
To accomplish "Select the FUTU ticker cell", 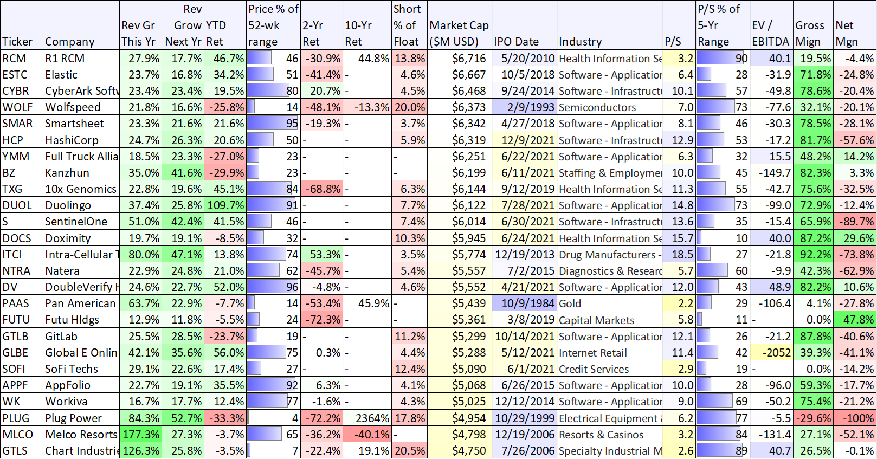I will (22, 320).
